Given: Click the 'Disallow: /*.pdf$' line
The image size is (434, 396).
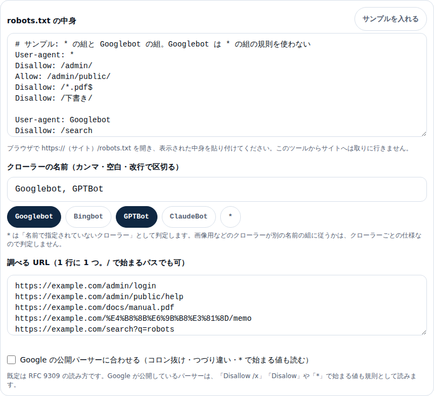Looking at the screenshot, I should point(54,87).
